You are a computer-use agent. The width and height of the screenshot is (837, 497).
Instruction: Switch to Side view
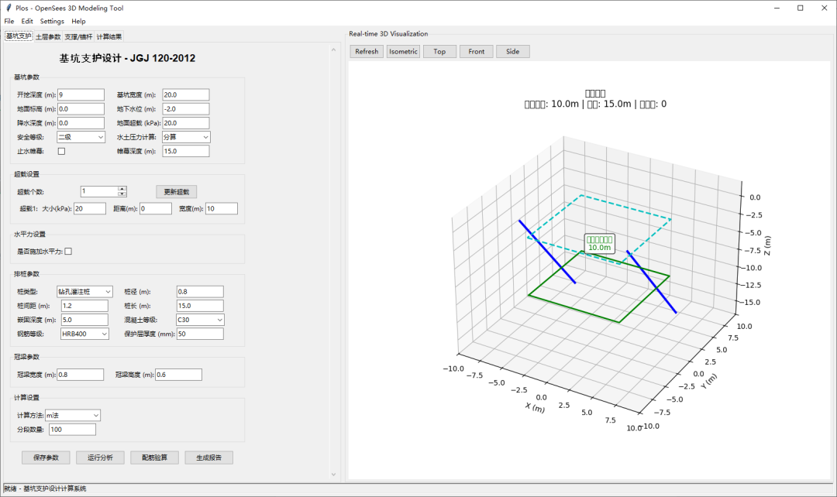(513, 52)
